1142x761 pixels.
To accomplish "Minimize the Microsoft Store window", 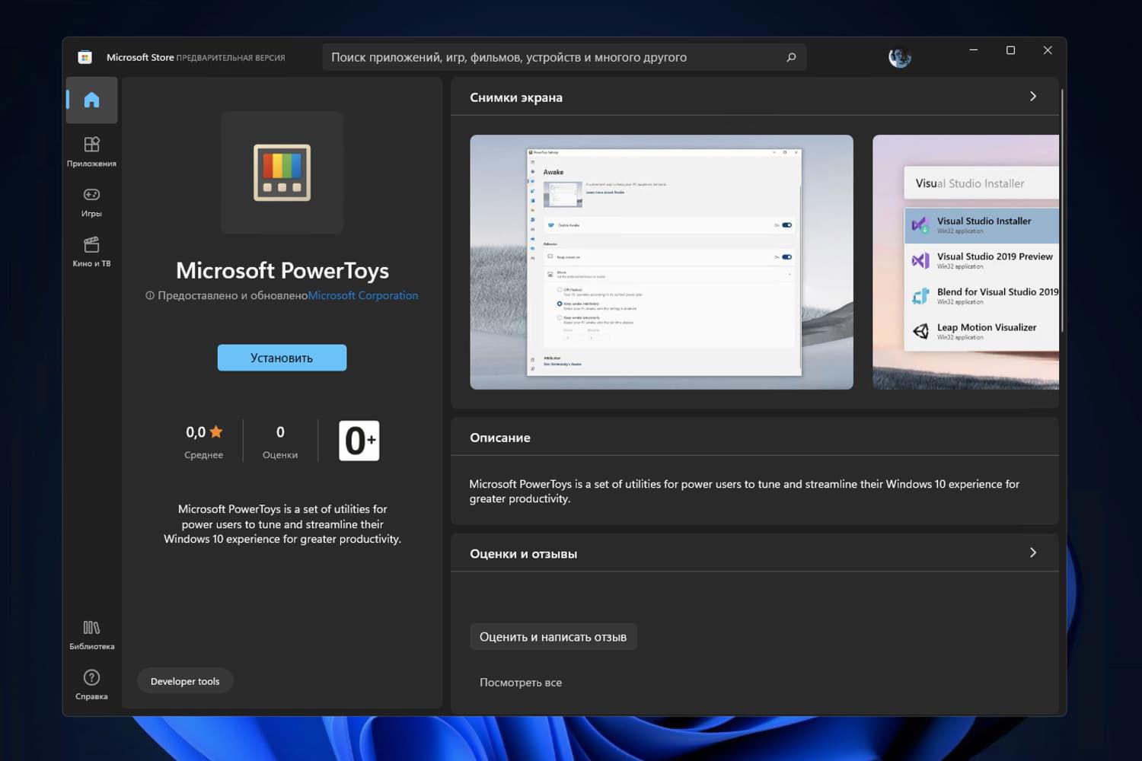I will 974,50.
